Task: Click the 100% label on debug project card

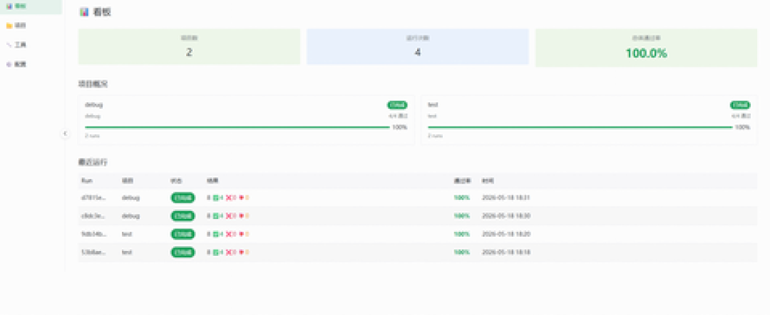Action: pos(399,127)
